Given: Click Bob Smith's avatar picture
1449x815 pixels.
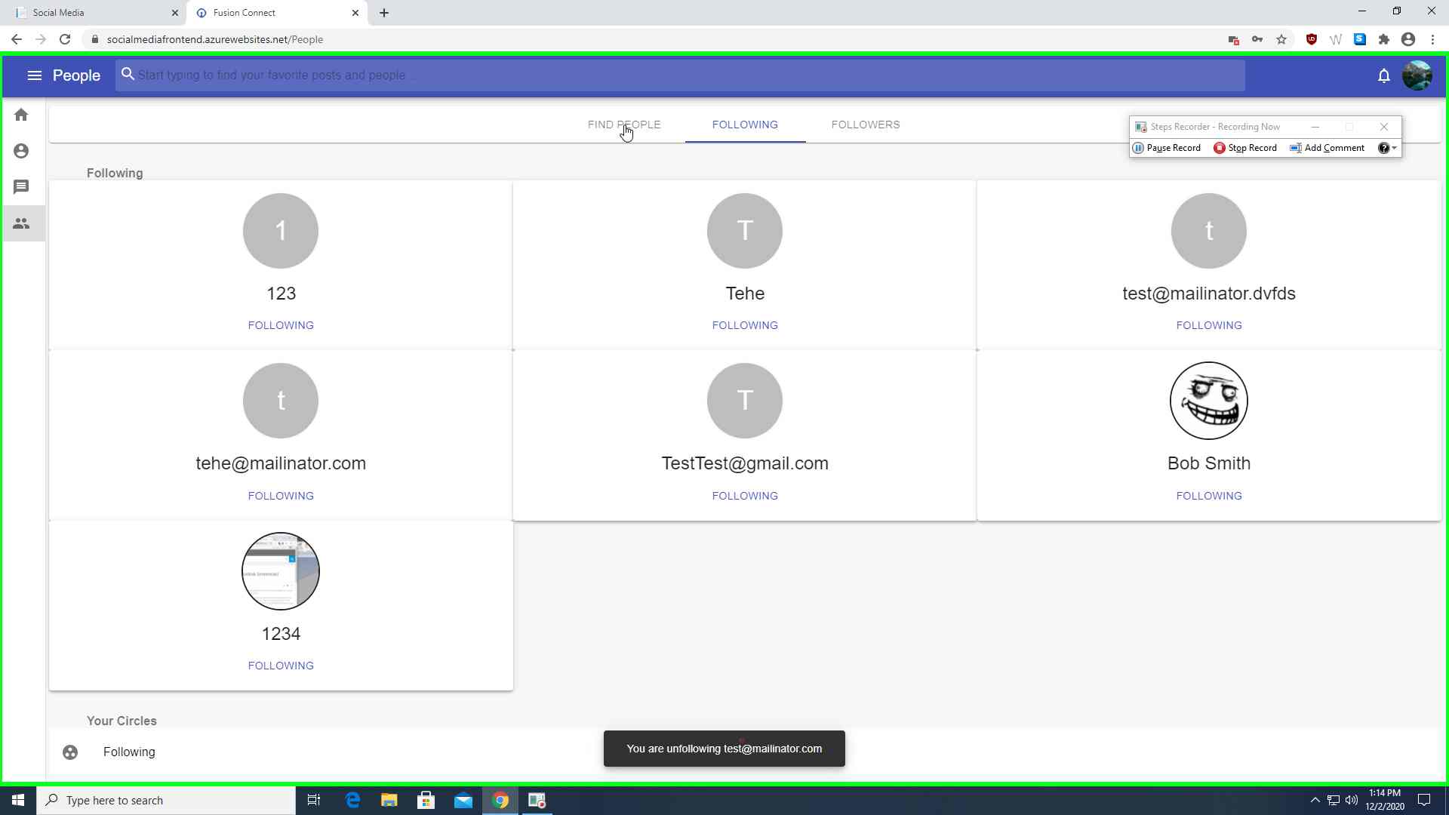Looking at the screenshot, I should coord(1209,401).
